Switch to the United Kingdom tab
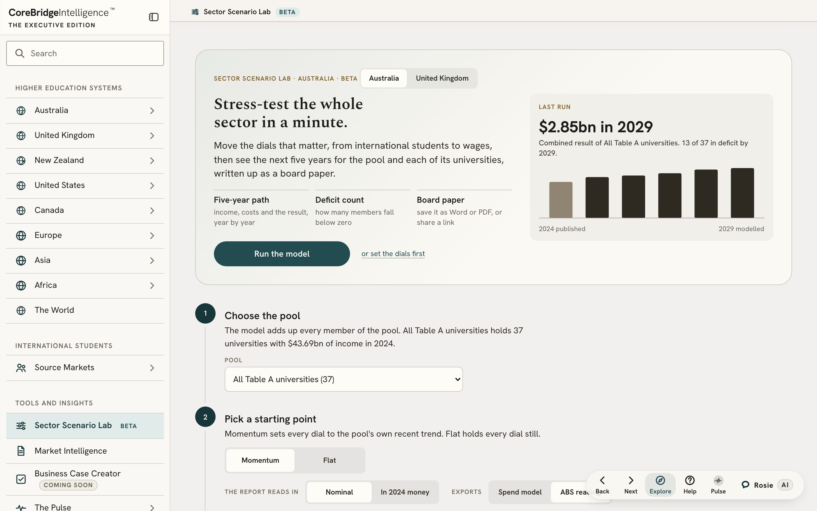This screenshot has width=817, height=511. [442, 78]
